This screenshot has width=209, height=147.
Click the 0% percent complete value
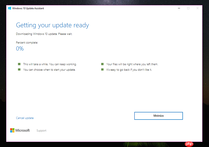click(20, 49)
